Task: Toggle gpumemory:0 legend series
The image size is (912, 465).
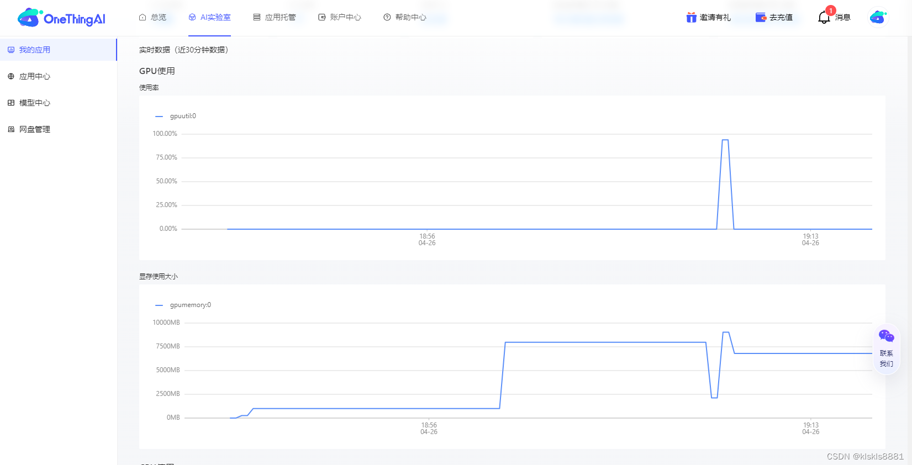Action: point(183,305)
